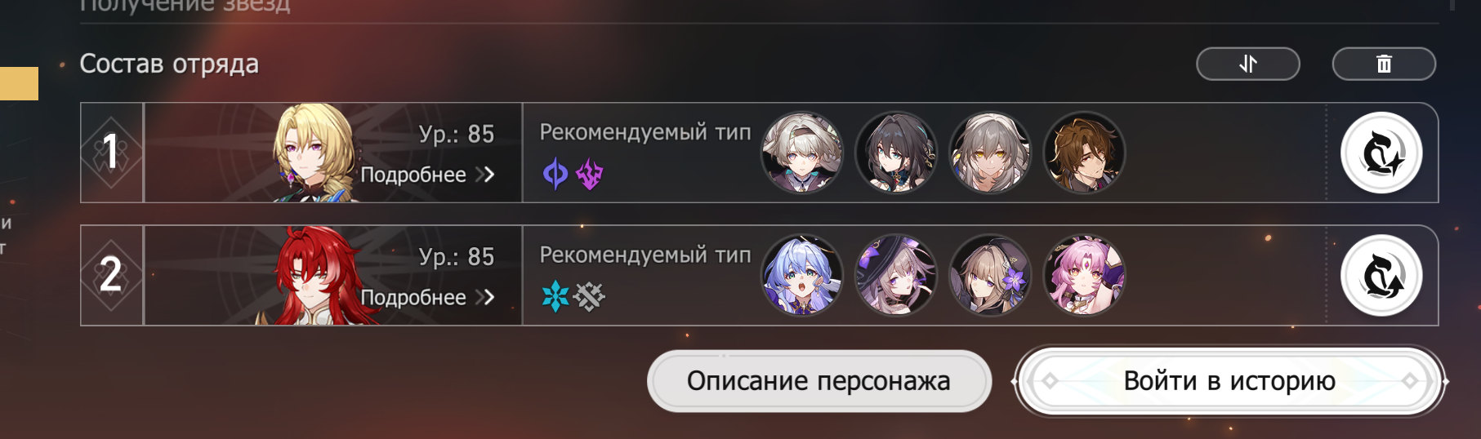1481x439 pixels.
Task: Select the witch-hat character avatar in team 2
Action: click(895, 276)
